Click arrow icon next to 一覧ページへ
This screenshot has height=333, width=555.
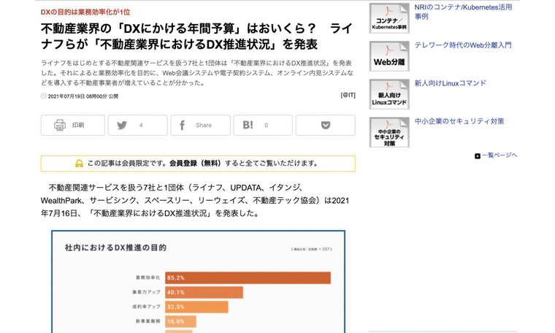coord(478,156)
